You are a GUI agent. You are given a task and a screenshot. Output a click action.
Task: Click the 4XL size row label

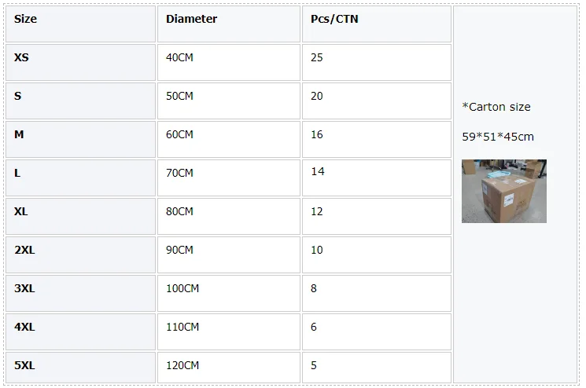pos(24,327)
